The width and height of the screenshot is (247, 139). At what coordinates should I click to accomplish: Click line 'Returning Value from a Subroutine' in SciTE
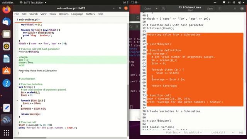tap(38, 71)
